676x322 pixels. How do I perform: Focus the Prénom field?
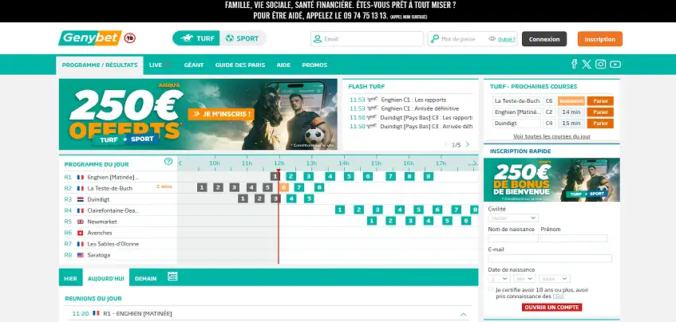(x=573, y=238)
